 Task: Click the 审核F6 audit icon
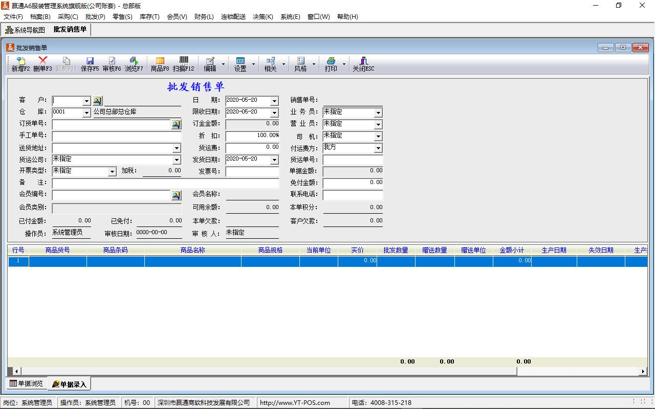[112, 64]
